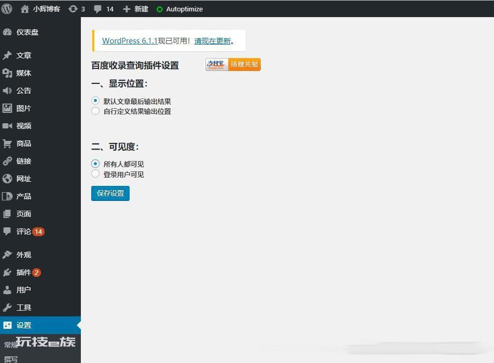Click the 工具 wrench icon
The image size is (494, 363).
click(x=7, y=308)
